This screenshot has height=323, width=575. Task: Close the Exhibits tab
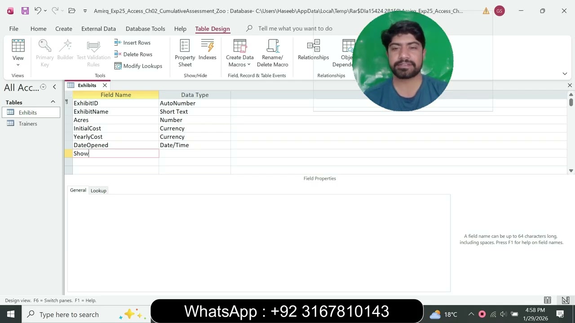click(105, 85)
